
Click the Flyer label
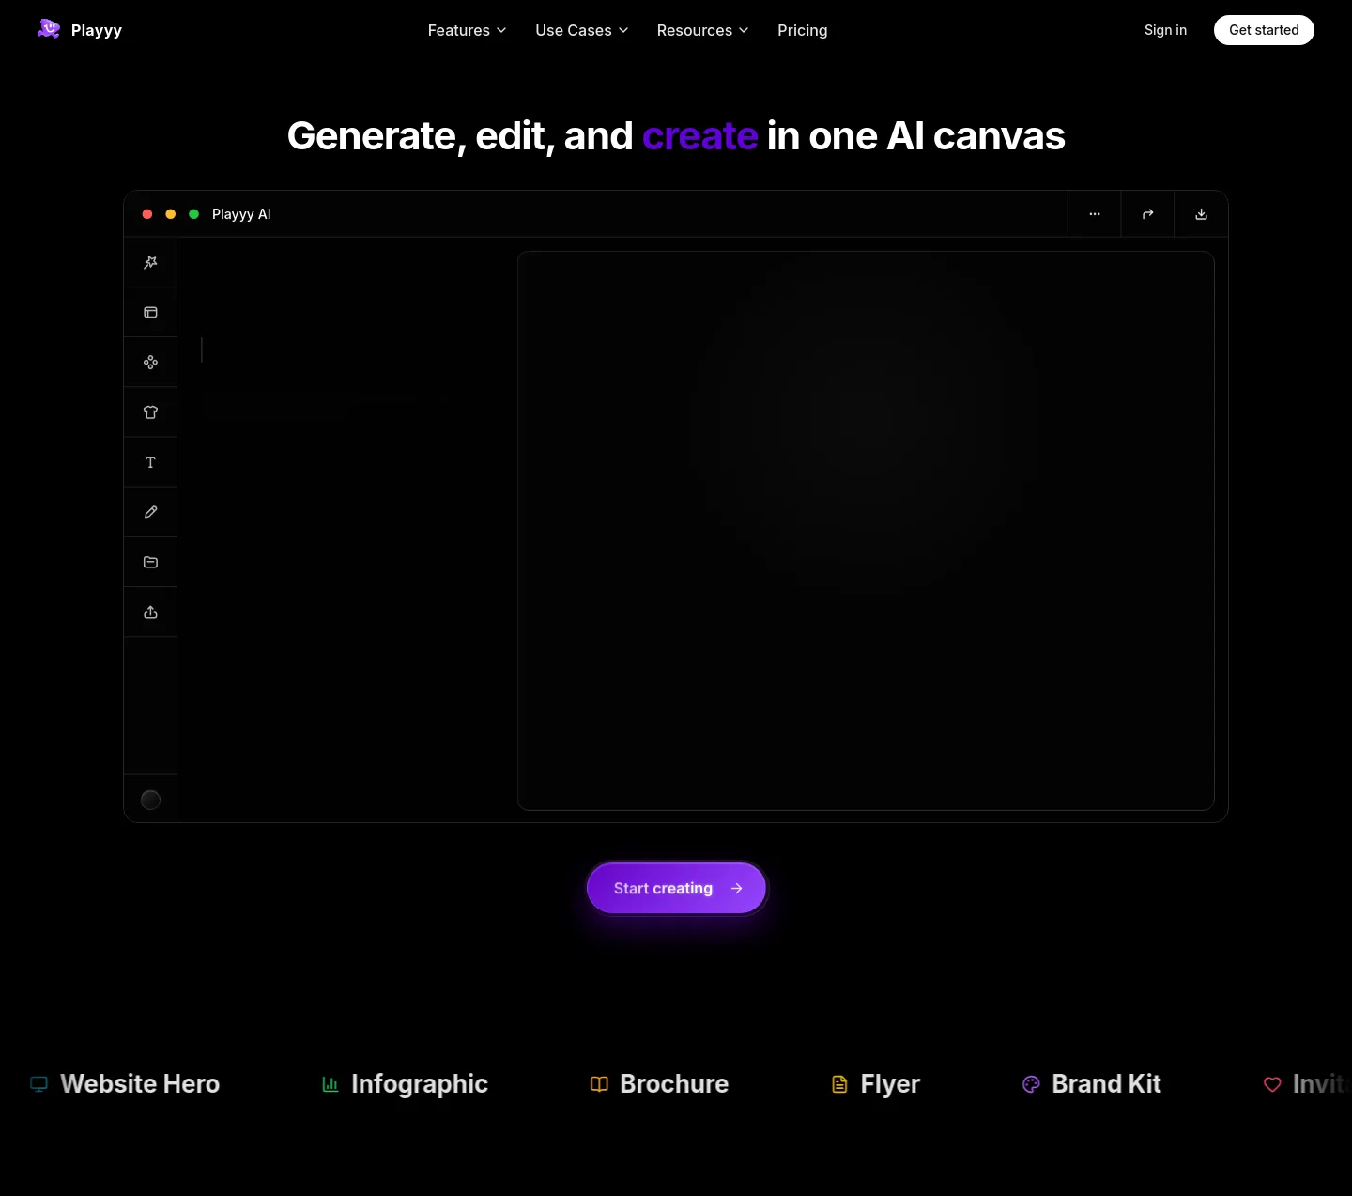(x=890, y=1084)
